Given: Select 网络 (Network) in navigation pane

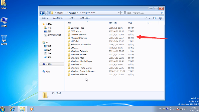Looking at the screenshot, I should pyautogui.click(x=46, y=72).
